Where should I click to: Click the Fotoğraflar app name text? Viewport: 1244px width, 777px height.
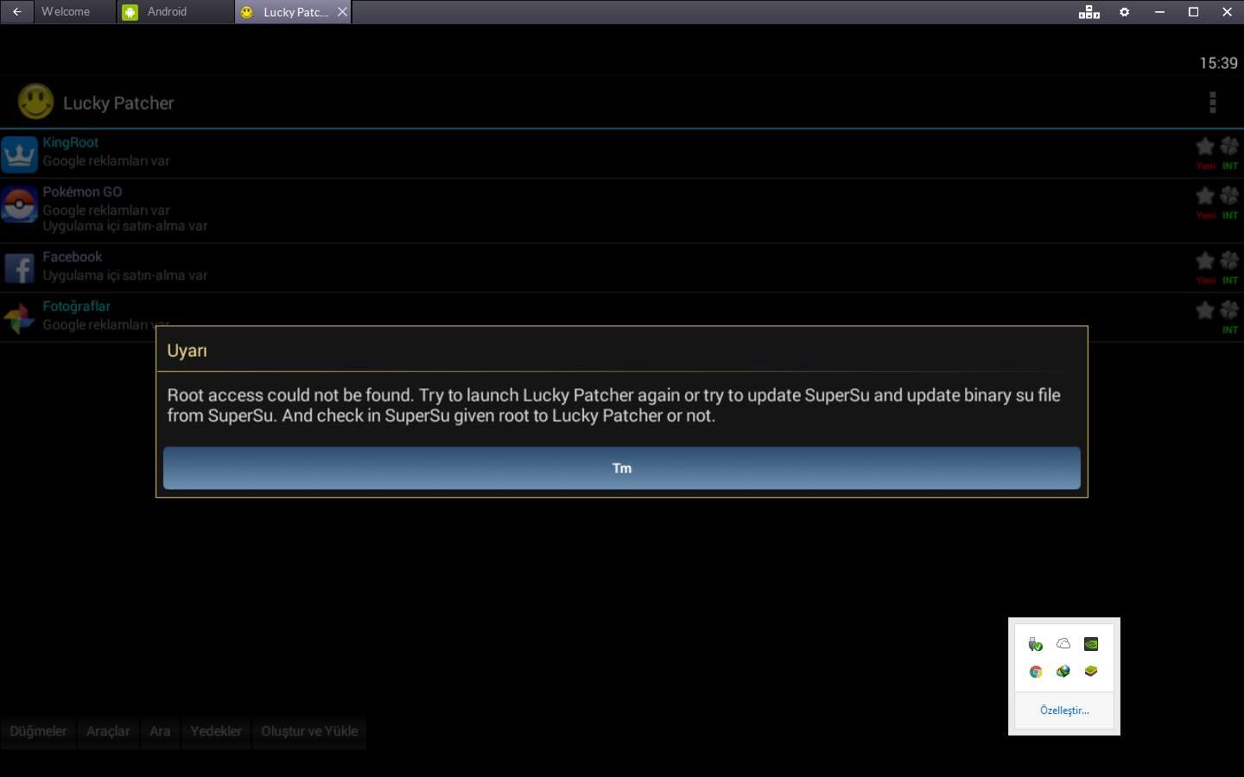point(77,306)
